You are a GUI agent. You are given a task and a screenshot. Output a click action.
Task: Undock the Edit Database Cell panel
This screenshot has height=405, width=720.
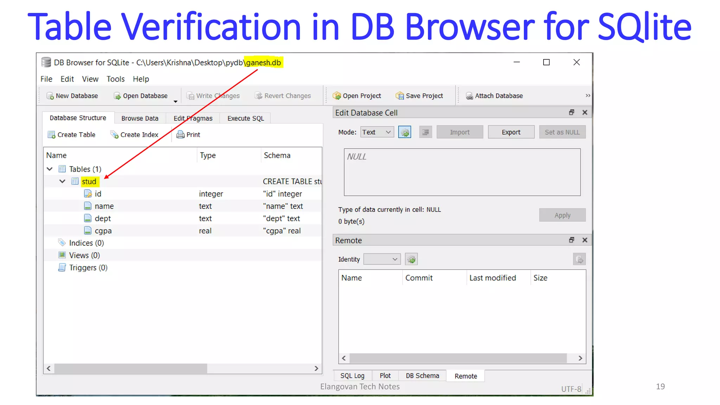(x=572, y=112)
